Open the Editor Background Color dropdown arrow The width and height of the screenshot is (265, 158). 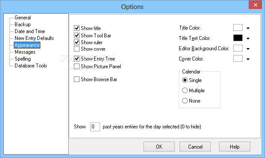(x=248, y=49)
